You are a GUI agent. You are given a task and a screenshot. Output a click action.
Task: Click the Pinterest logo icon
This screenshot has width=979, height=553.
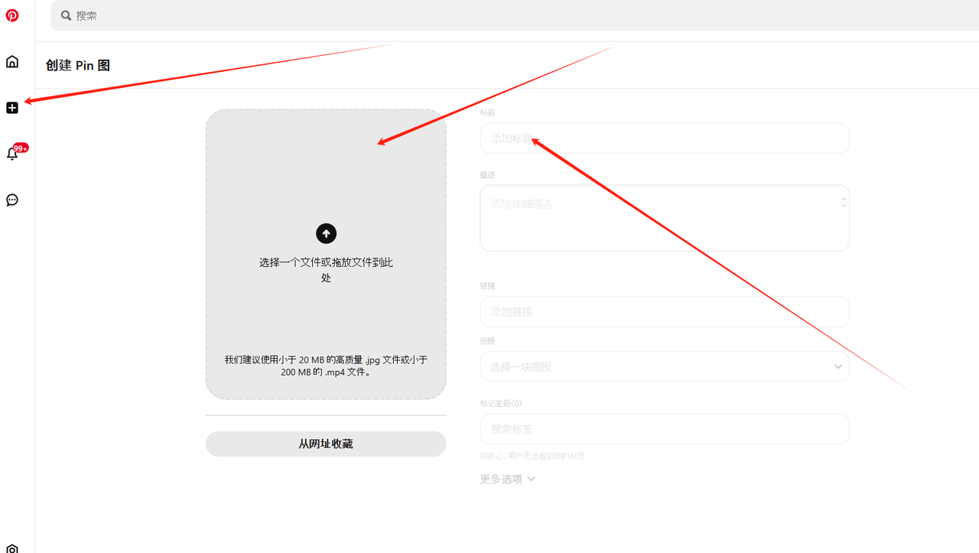click(12, 15)
